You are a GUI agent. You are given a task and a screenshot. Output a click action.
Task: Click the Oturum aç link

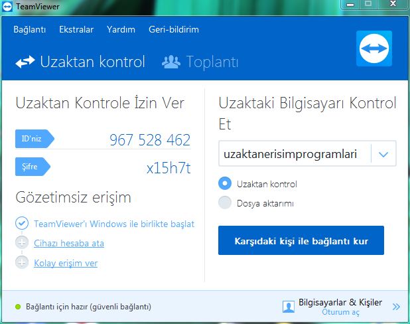340,312
